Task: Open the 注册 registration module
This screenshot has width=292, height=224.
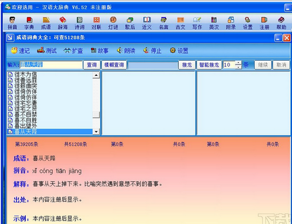Action: (x=265, y=23)
